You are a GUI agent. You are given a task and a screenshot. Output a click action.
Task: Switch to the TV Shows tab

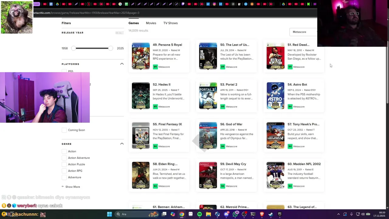point(170,23)
